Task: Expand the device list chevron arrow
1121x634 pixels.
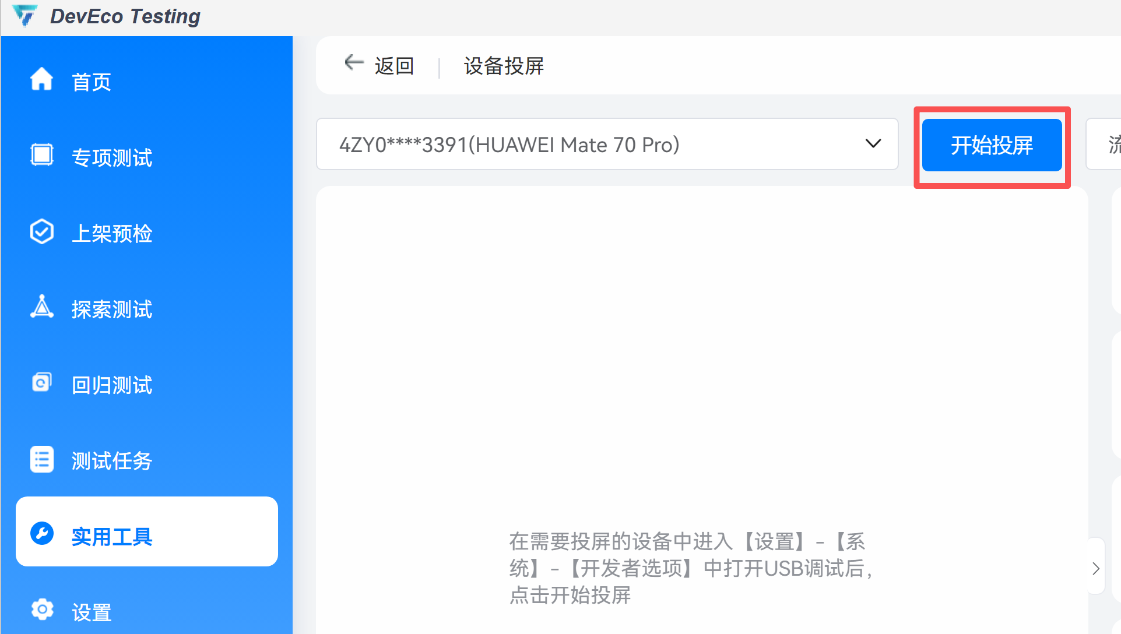Action: (873, 144)
